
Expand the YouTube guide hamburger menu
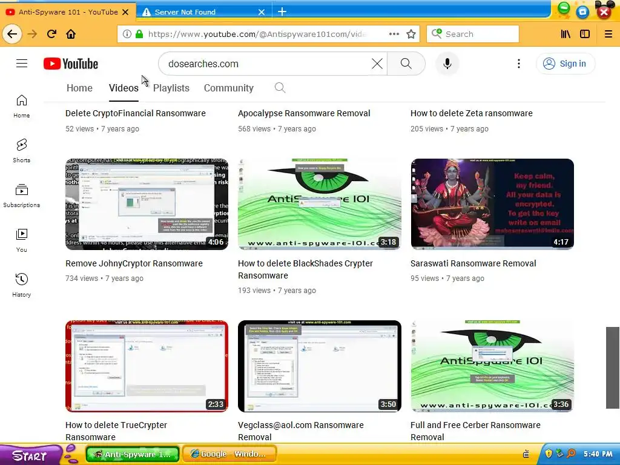(22, 63)
